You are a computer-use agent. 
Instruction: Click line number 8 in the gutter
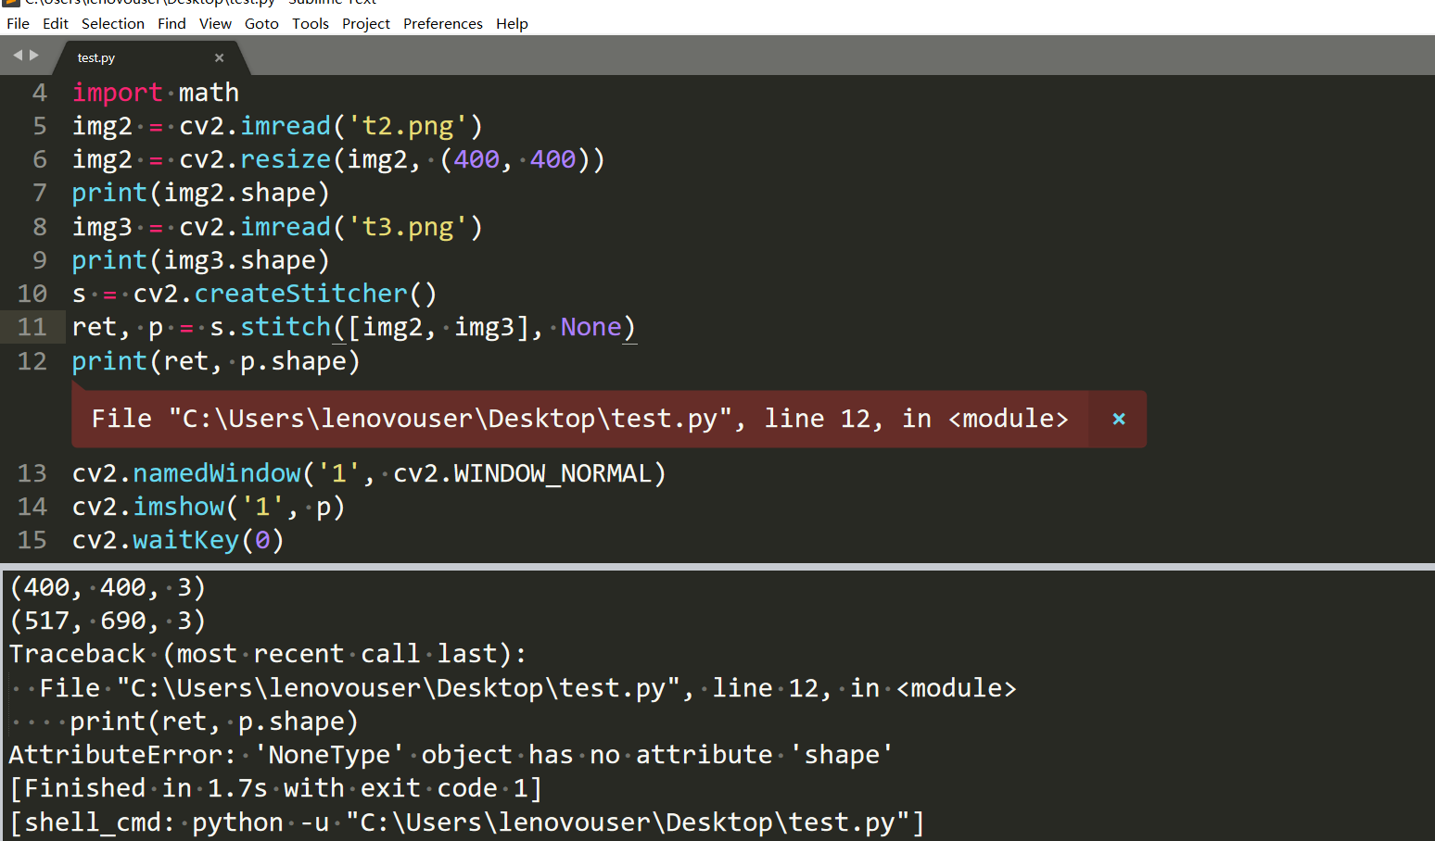pyautogui.click(x=39, y=227)
